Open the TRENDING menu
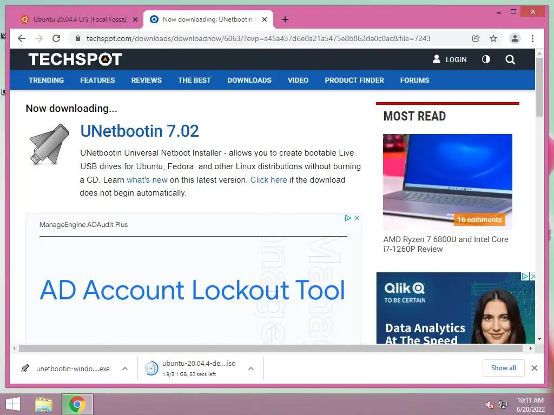 click(47, 80)
